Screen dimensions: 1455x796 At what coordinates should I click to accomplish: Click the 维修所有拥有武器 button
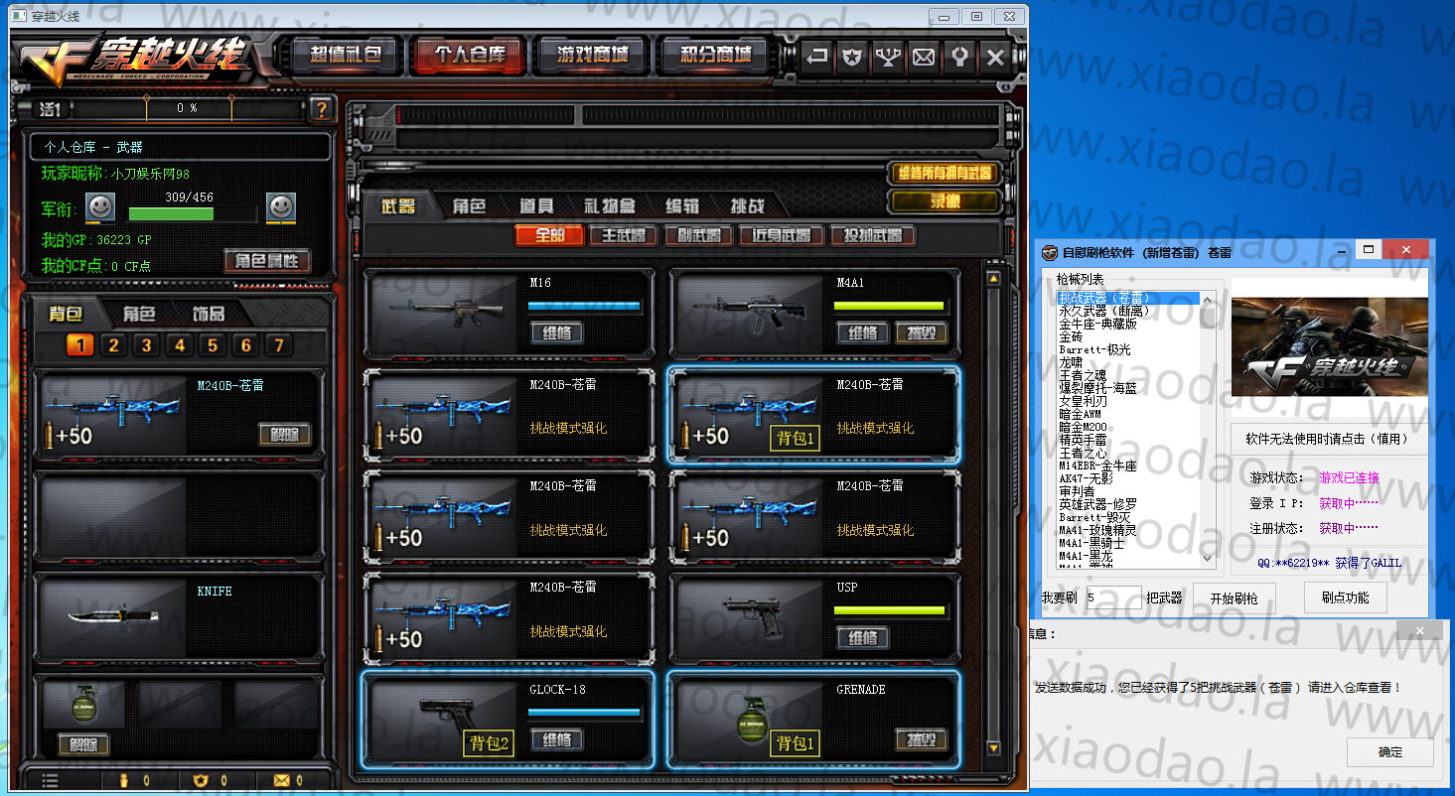coord(945,173)
